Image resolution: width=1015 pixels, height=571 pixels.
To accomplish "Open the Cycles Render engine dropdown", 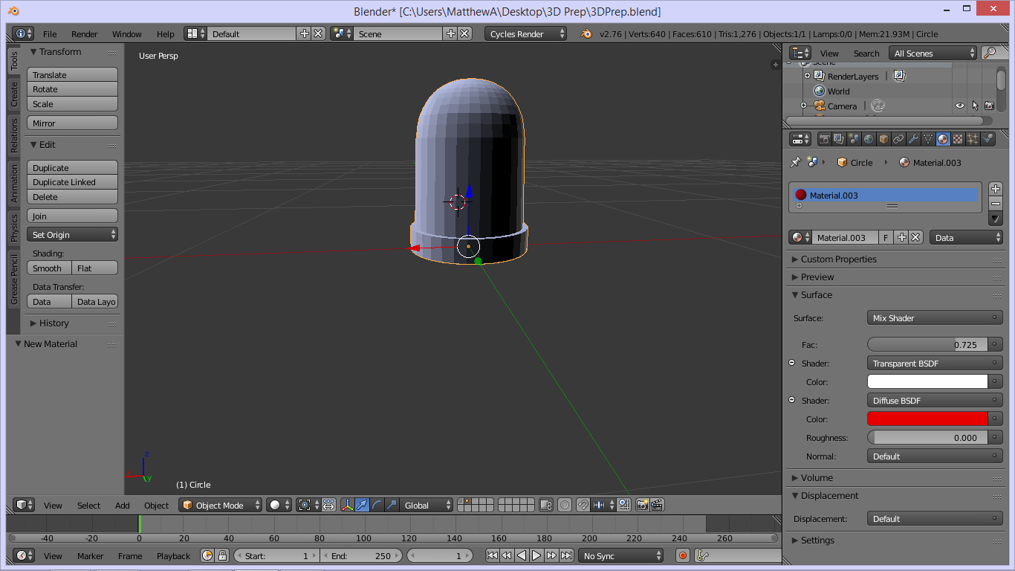I will pos(525,33).
